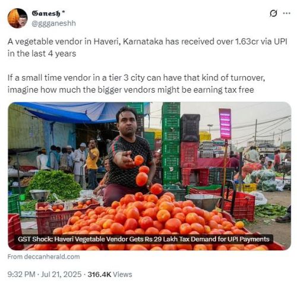Click the stacked green crates in the photo
The height and width of the screenshot is (286, 297).
(171, 144)
